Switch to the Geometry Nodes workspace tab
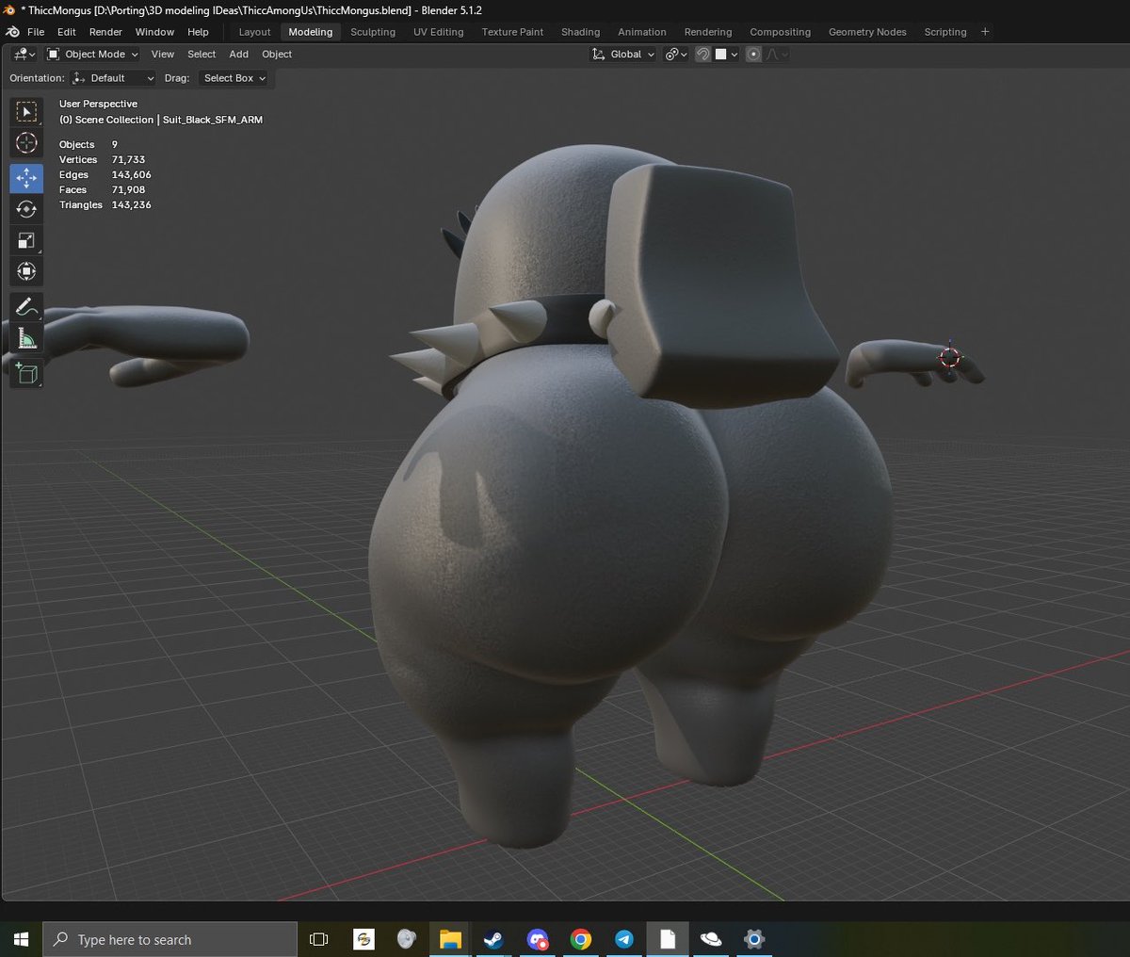The width and height of the screenshot is (1130, 957). [x=867, y=32]
